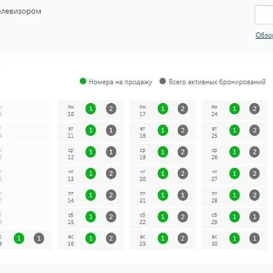
Task: Open gray bookings count for Saturday 29
Action: pyautogui.click(x=254, y=217)
